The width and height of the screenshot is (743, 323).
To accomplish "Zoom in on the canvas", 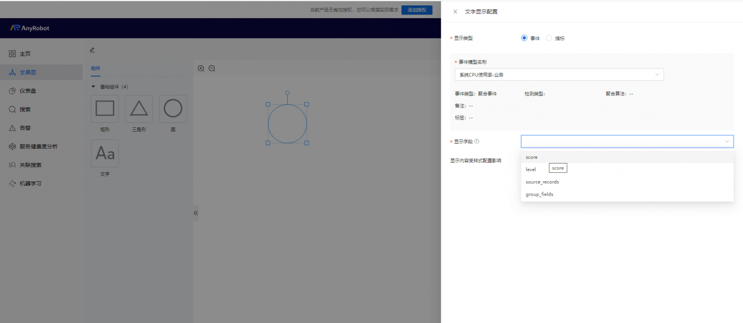I will [201, 68].
